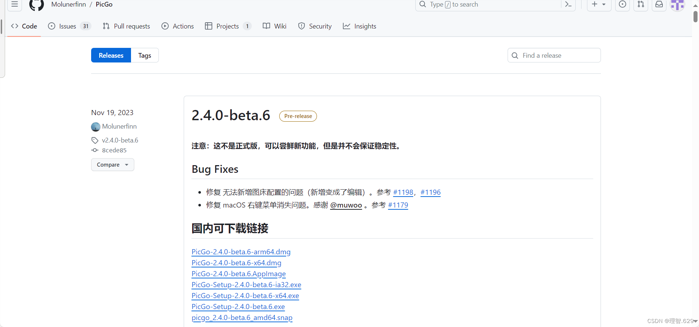Click the Issues count badge 31
The height and width of the screenshot is (327, 699).
[x=86, y=26]
